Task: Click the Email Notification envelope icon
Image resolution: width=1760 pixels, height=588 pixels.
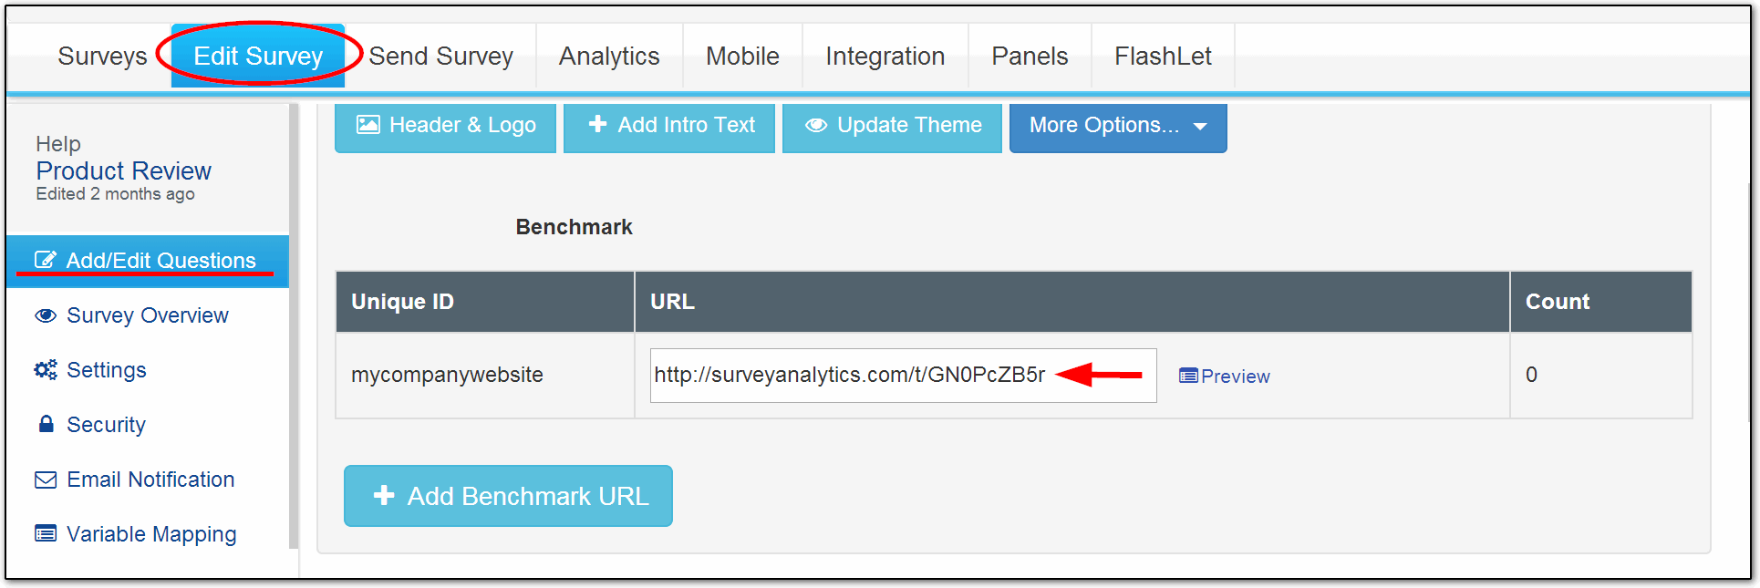Action: pyautogui.click(x=46, y=480)
